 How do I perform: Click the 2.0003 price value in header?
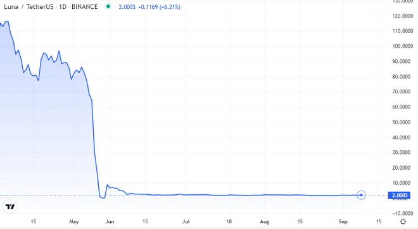pyautogui.click(x=127, y=7)
